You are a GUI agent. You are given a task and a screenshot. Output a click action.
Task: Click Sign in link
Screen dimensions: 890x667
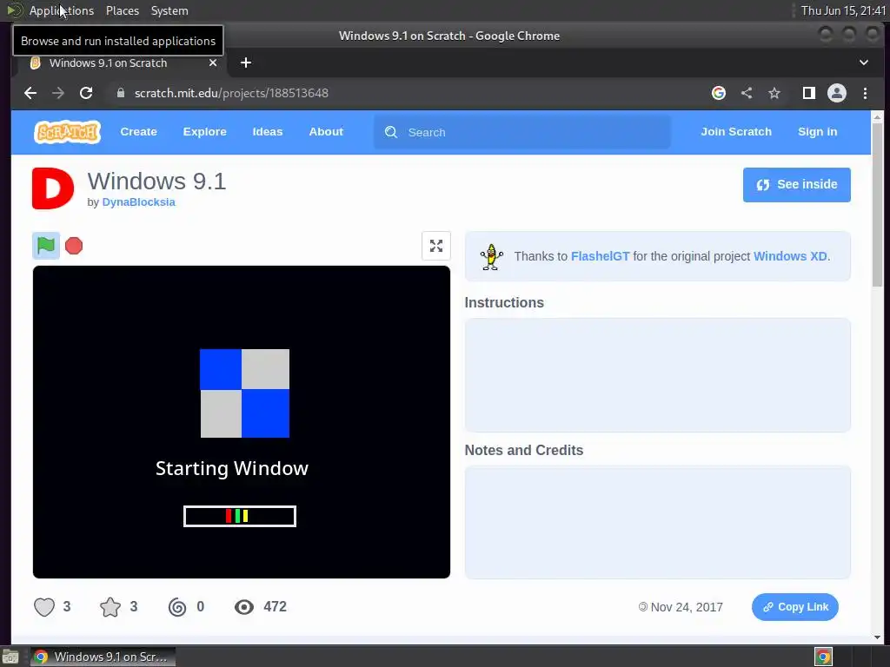tap(817, 132)
